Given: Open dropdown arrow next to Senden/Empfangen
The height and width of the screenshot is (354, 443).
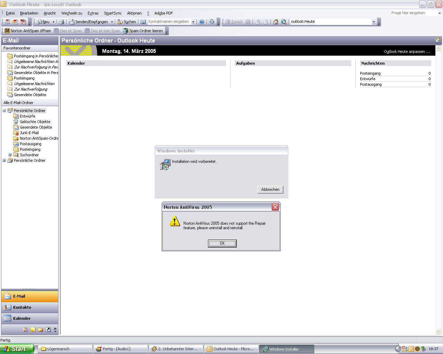Looking at the screenshot, I should tap(112, 22).
